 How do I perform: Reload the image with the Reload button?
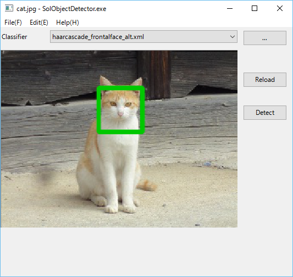[x=265, y=80]
